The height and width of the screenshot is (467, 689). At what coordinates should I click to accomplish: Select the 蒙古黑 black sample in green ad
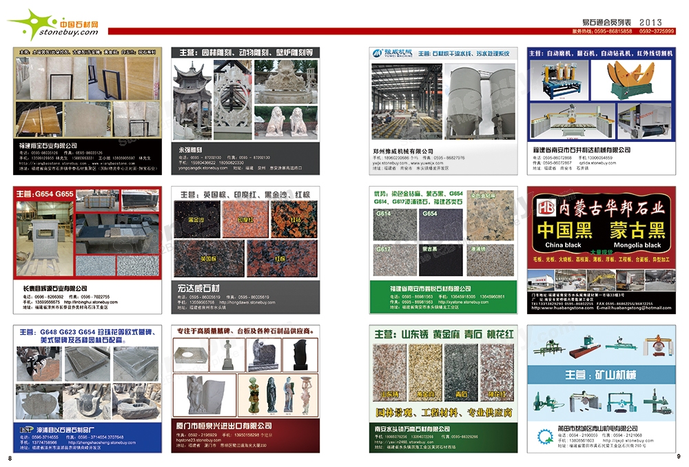click(441, 260)
